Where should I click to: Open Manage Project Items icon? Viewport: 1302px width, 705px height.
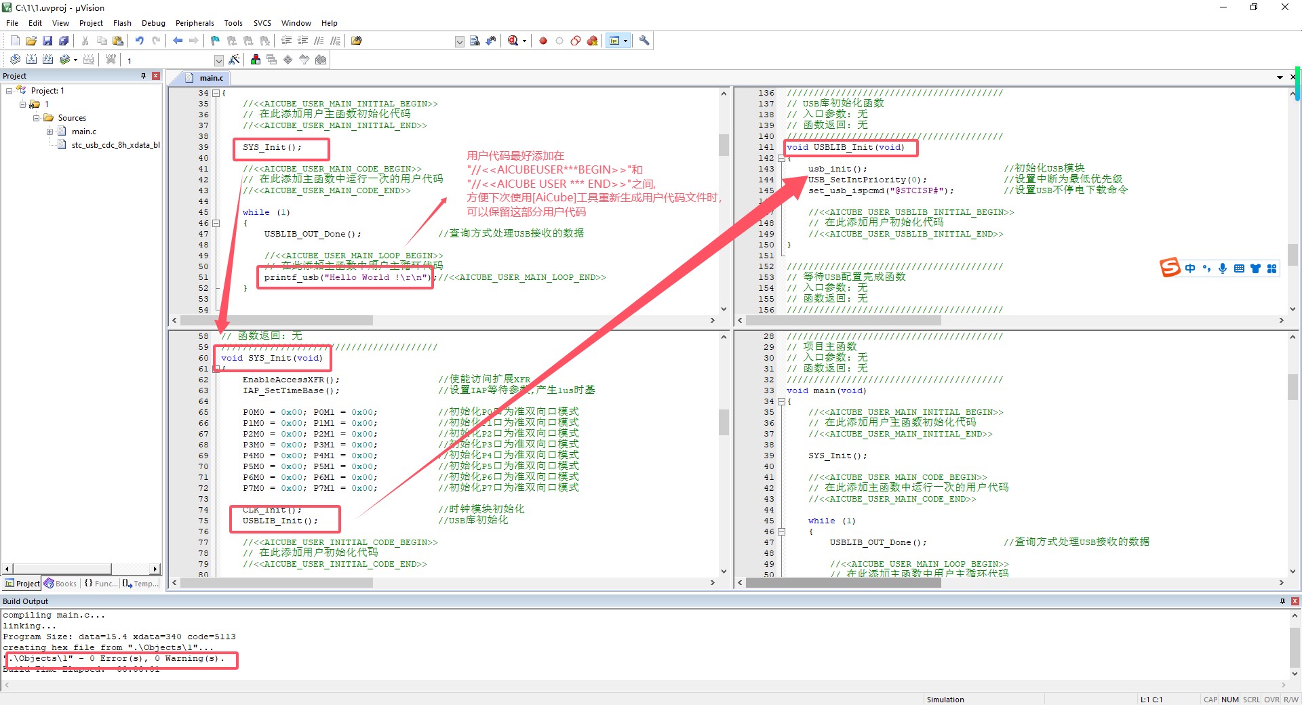point(256,60)
